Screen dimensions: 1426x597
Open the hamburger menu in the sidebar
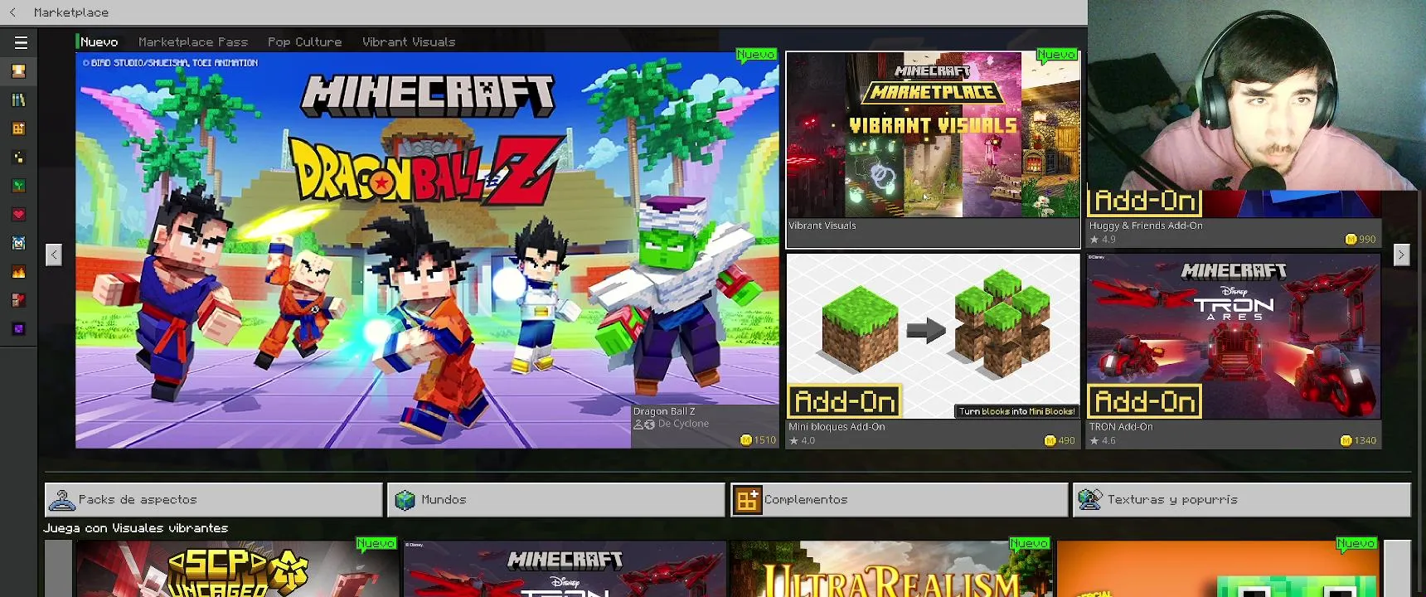point(21,42)
